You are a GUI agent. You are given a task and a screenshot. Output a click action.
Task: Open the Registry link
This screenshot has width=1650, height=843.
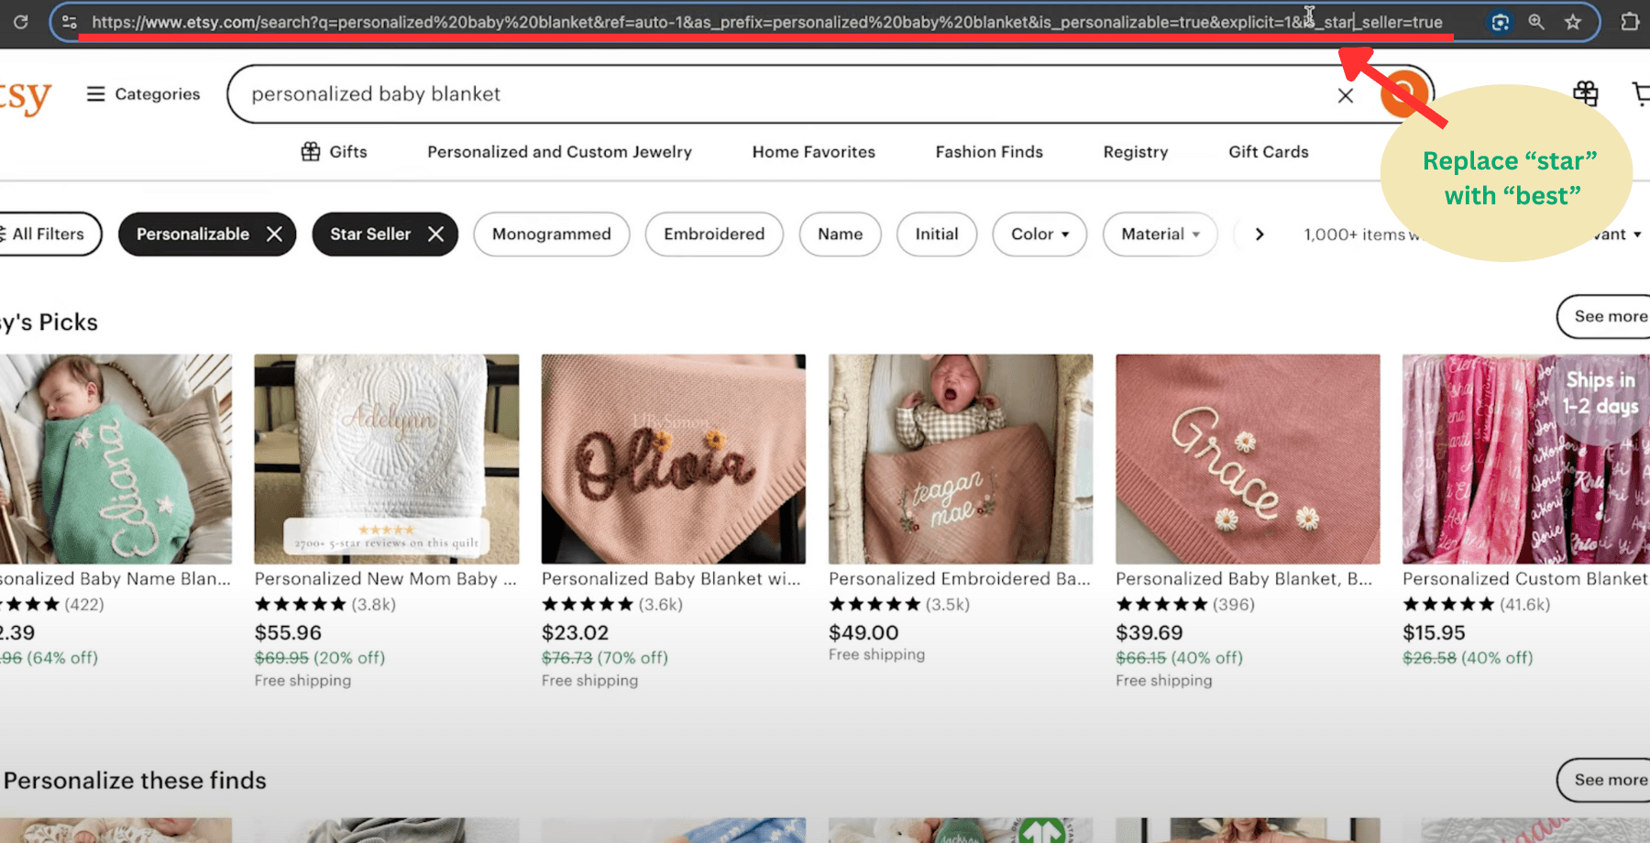pos(1136,152)
